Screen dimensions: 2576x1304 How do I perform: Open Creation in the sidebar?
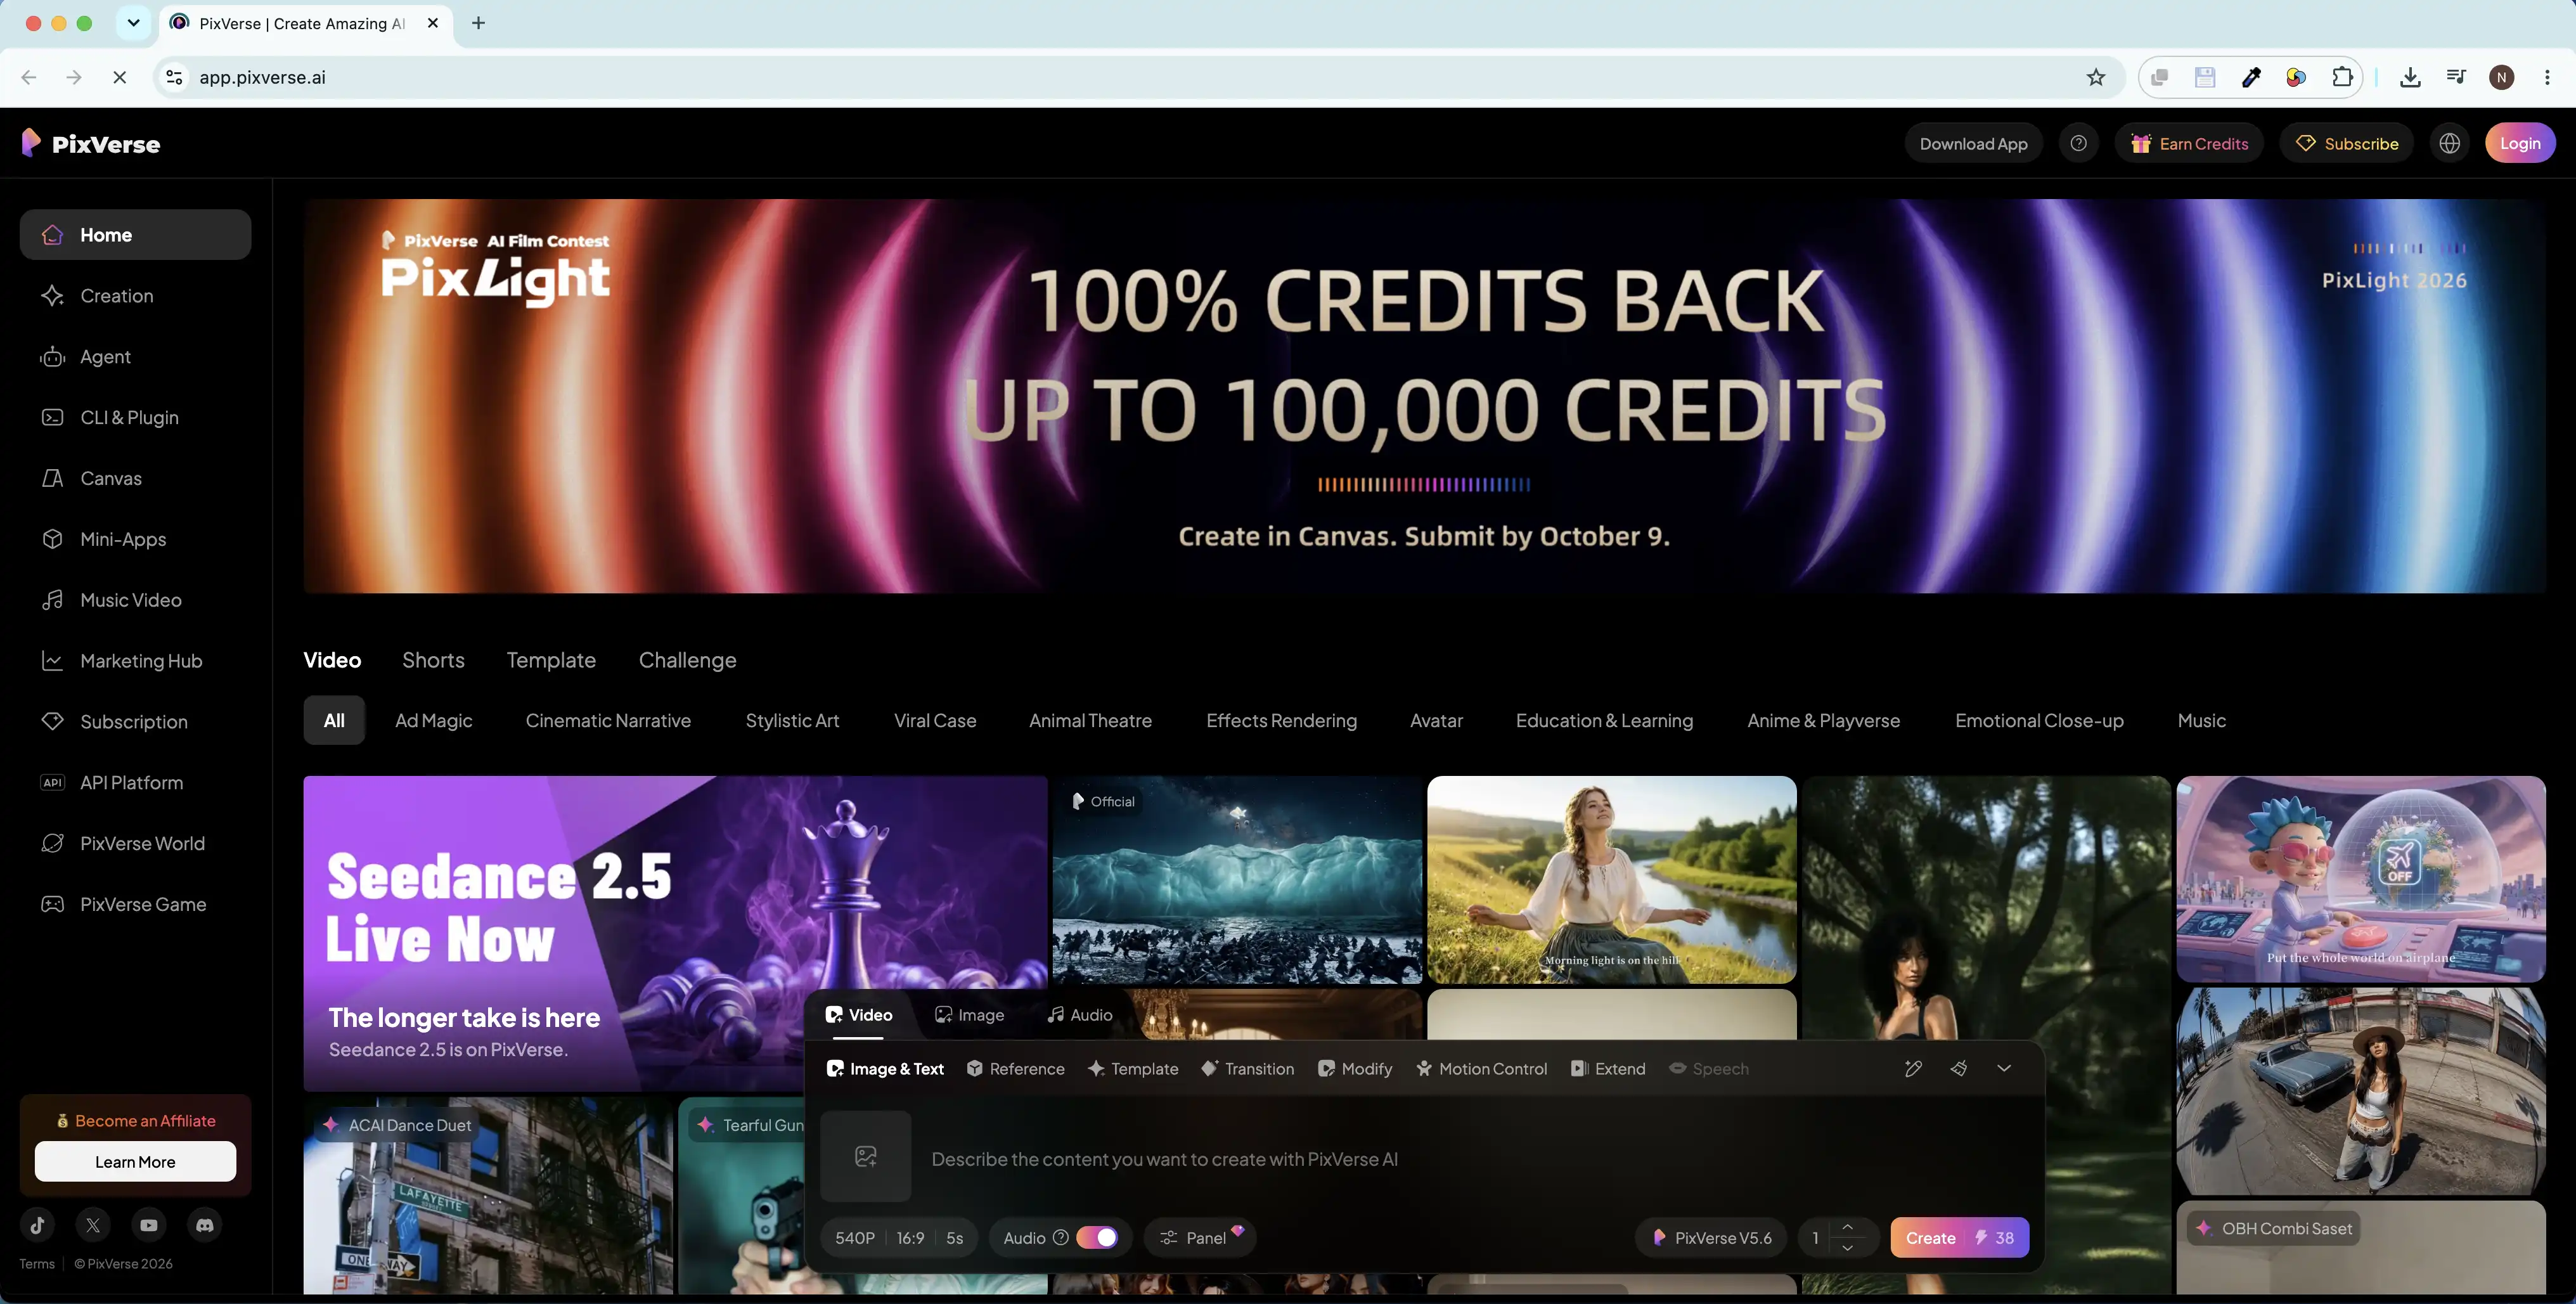point(135,295)
